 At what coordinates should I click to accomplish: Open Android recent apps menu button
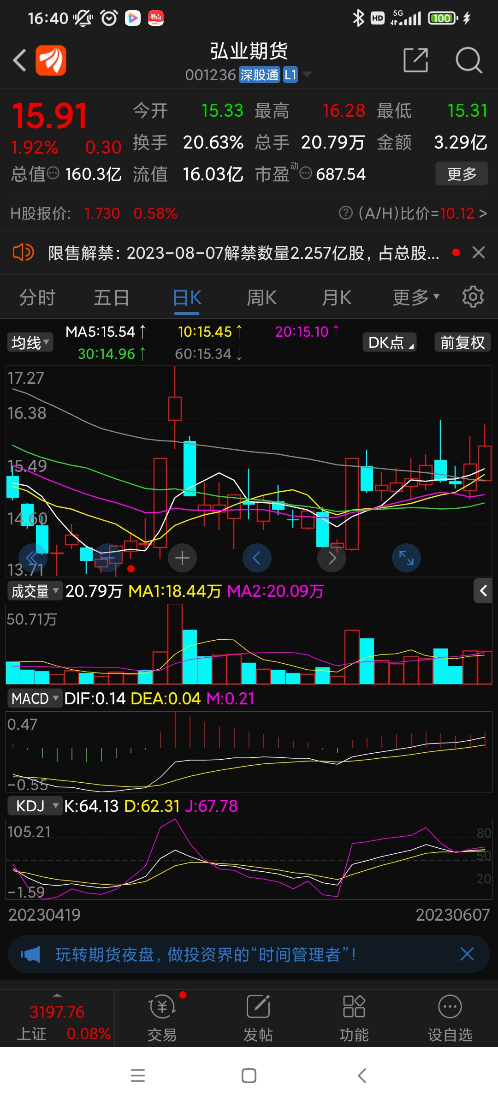138,1076
